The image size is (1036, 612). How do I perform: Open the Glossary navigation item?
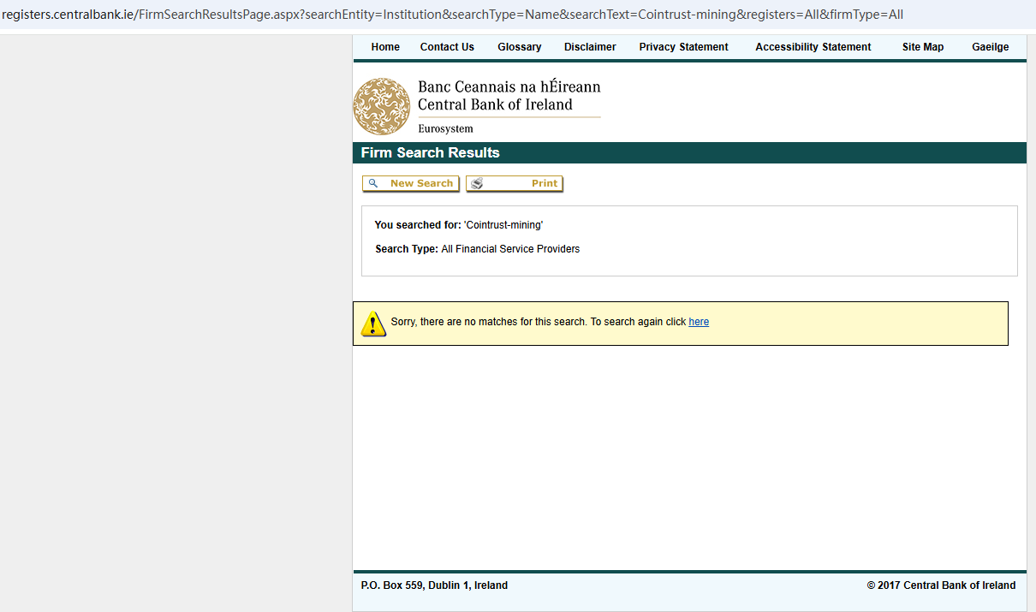click(519, 47)
